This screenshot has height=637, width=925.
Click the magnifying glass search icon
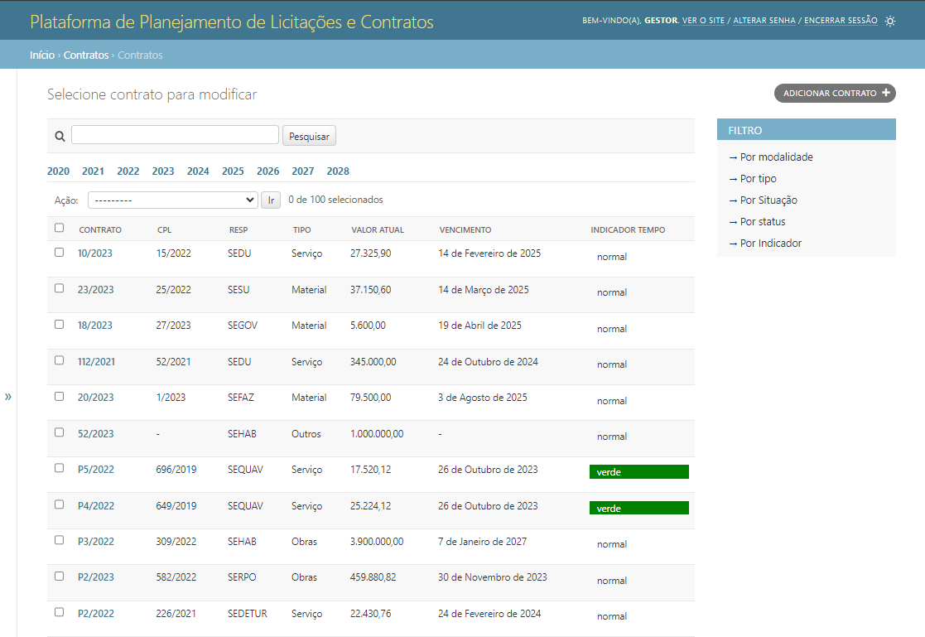[x=60, y=137]
